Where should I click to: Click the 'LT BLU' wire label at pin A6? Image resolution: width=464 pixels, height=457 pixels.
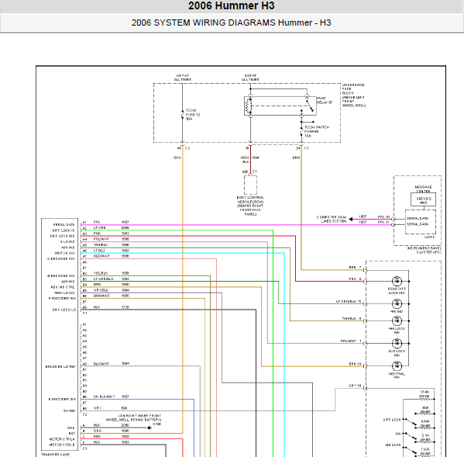(99, 251)
